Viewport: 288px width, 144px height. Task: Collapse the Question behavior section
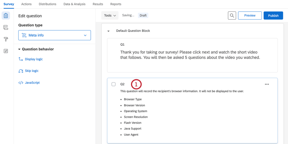click(x=19, y=49)
